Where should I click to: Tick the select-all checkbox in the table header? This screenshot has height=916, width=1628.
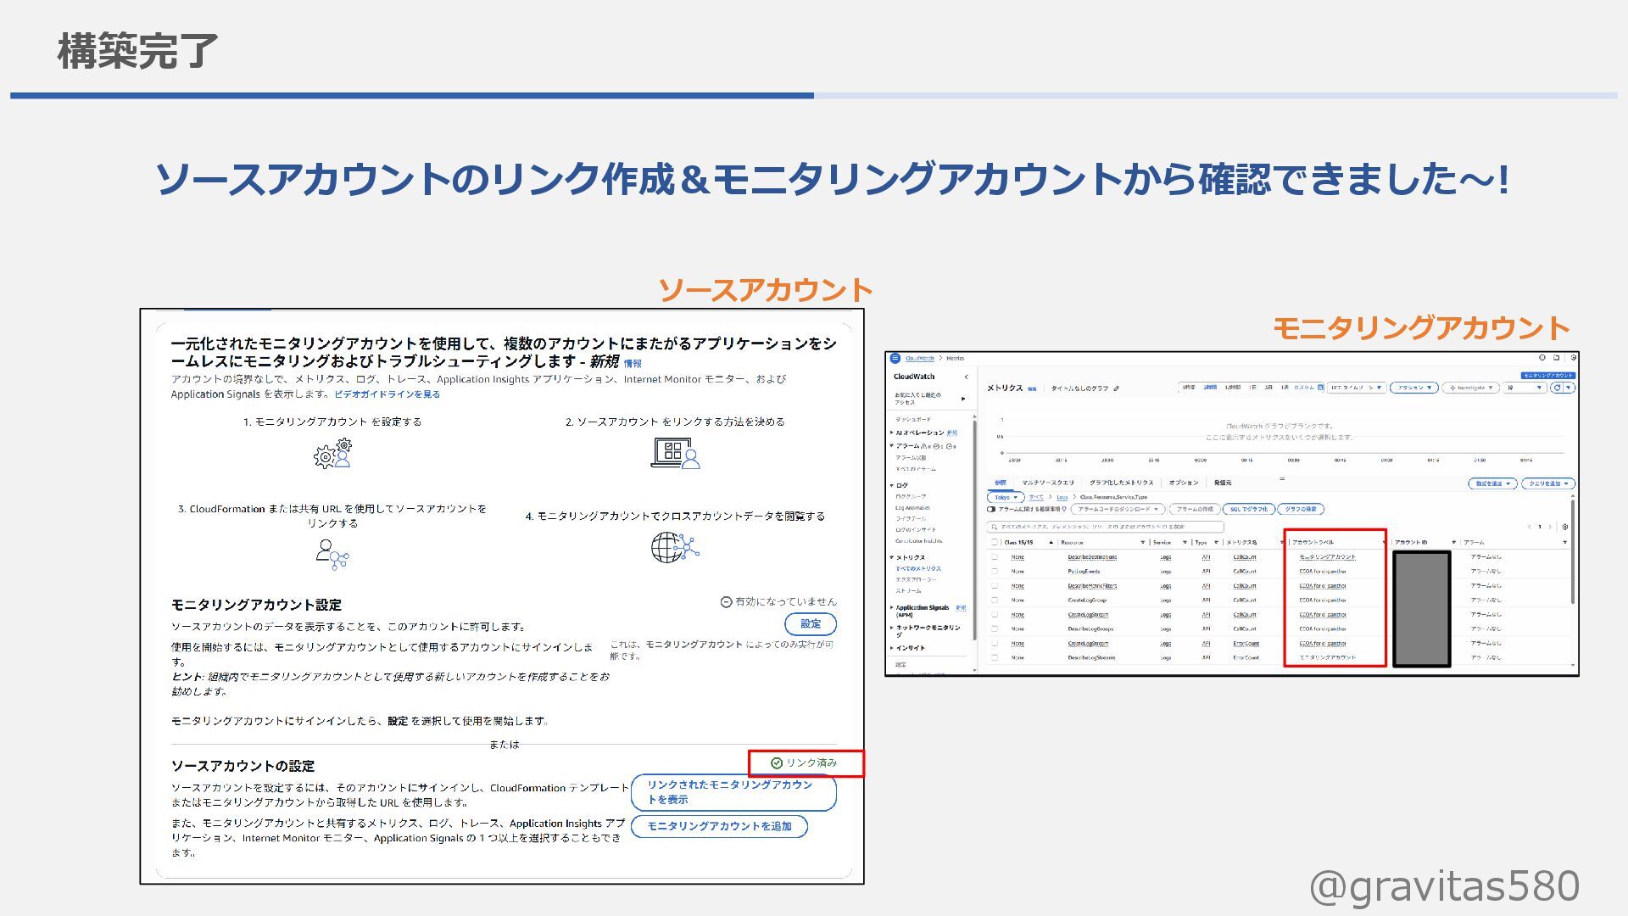(995, 542)
